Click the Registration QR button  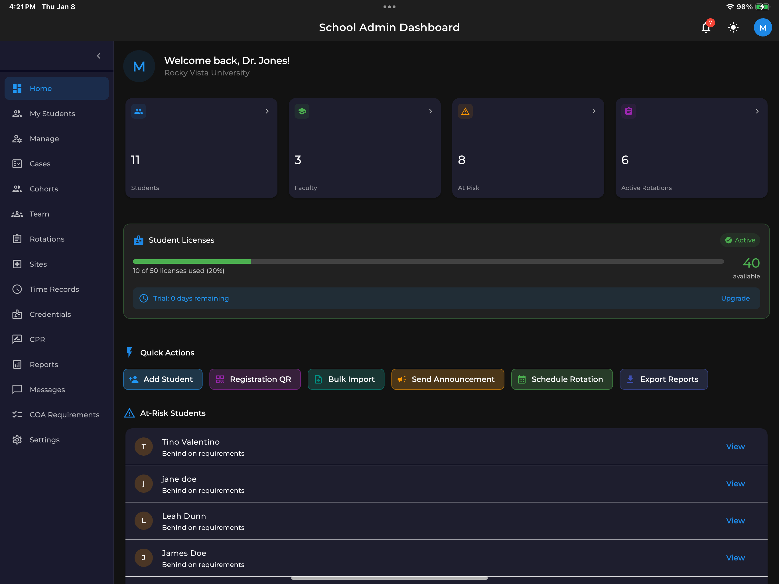coord(255,379)
